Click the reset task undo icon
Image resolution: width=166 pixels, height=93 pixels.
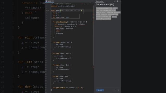[115, 90]
